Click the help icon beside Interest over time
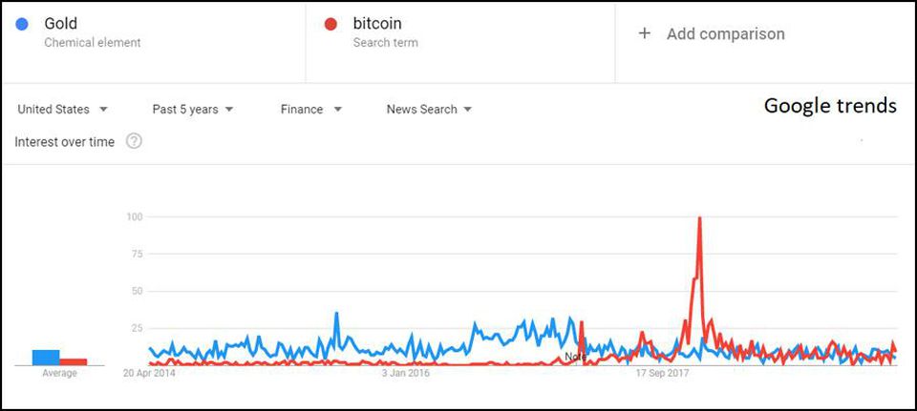 [x=135, y=142]
